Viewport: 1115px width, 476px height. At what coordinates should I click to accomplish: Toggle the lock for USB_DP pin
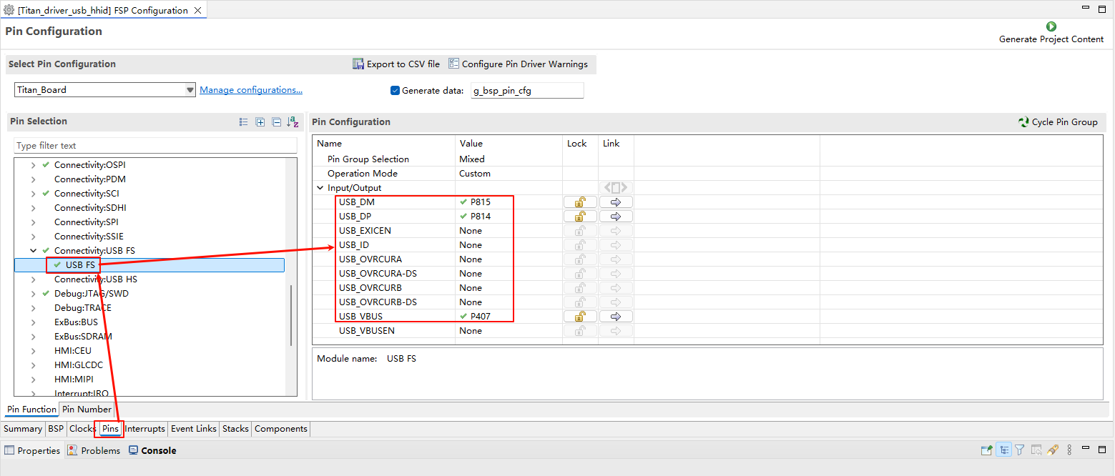580,217
